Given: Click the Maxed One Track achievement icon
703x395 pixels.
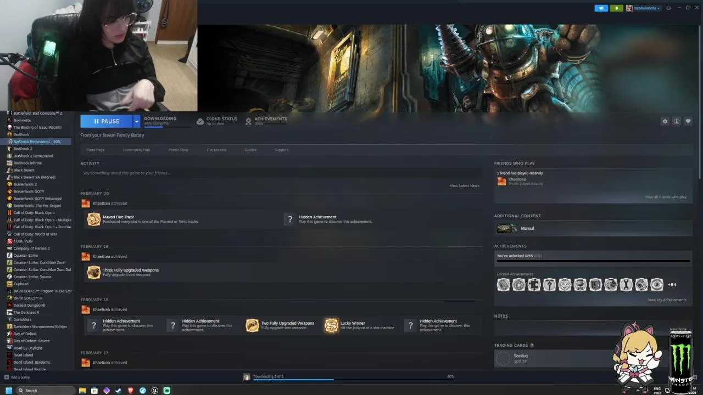Looking at the screenshot, I should point(94,219).
